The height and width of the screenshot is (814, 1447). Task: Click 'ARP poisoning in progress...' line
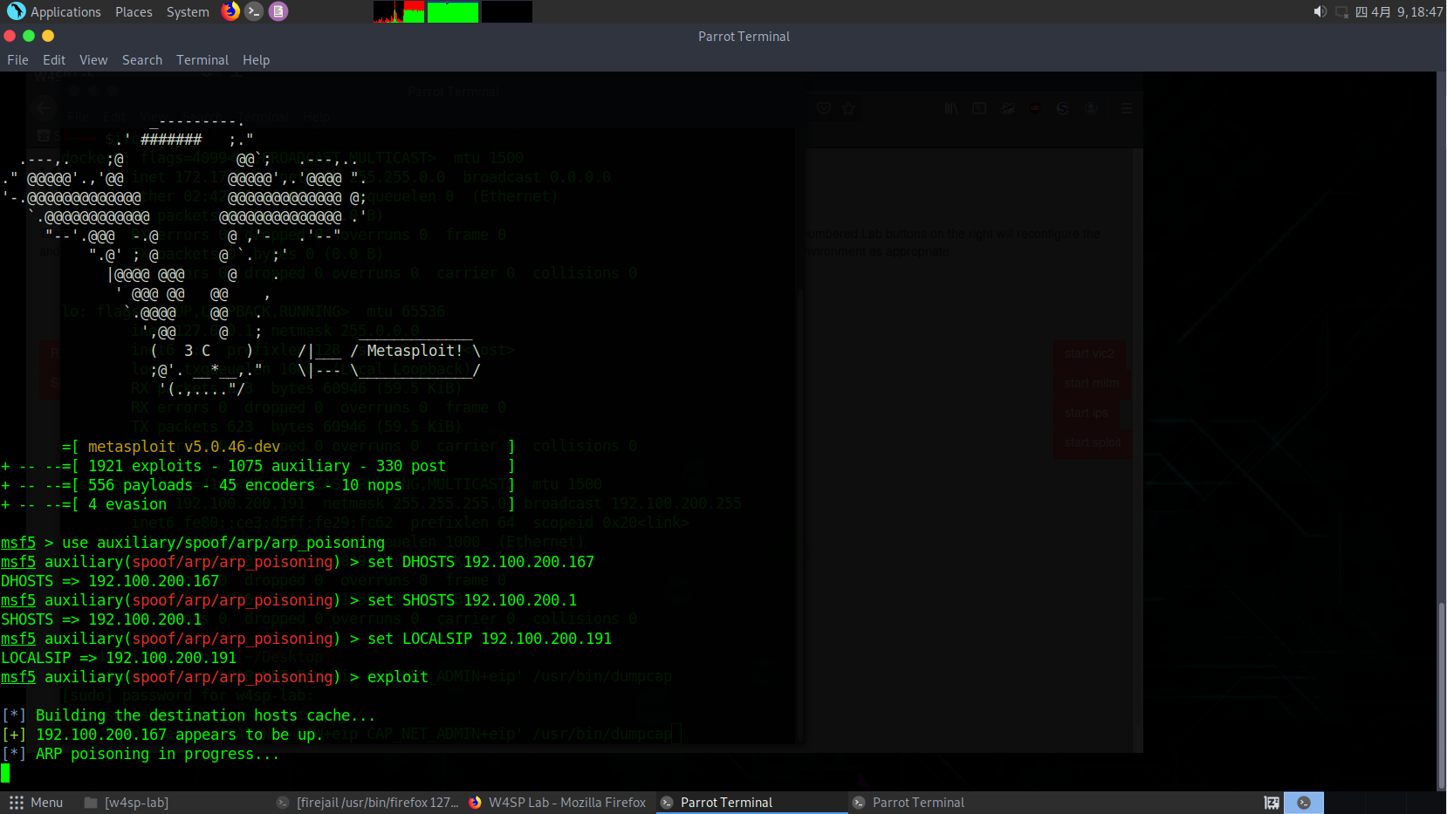click(x=140, y=754)
